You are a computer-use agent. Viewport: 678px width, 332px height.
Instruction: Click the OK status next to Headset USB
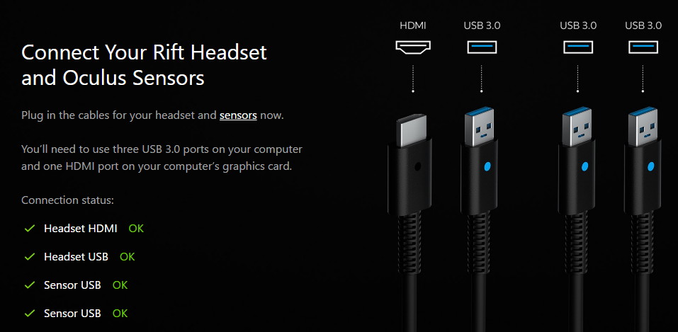[128, 257]
